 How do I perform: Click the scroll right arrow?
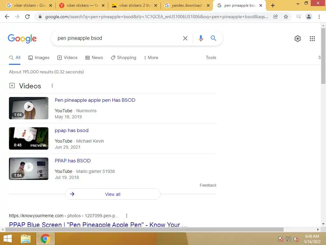coord(318,230)
